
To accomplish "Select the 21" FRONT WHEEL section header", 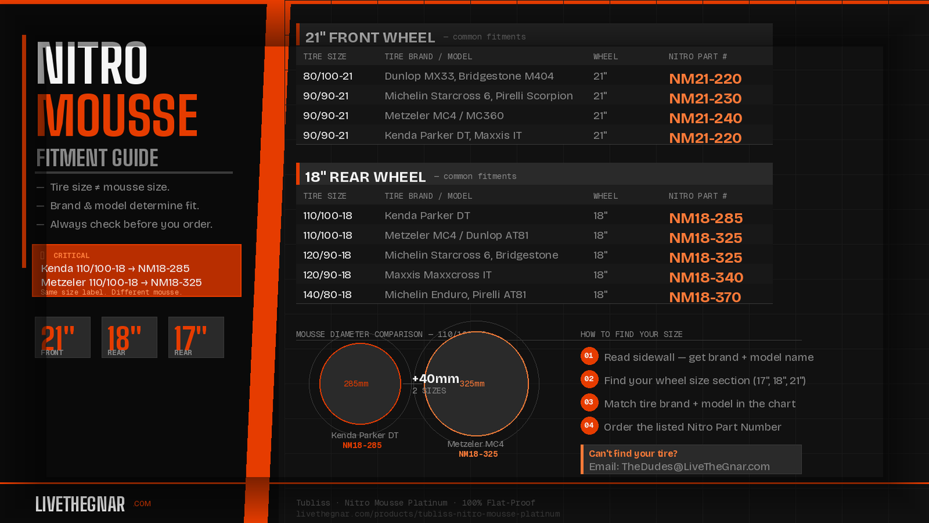I will point(370,37).
